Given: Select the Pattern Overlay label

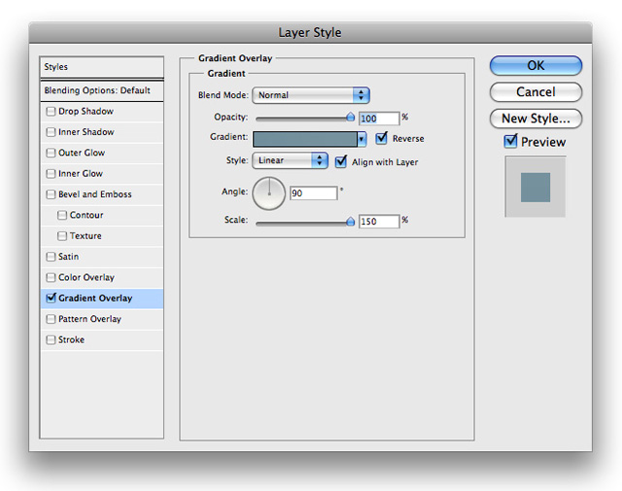Looking at the screenshot, I should [x=89, y=319].
